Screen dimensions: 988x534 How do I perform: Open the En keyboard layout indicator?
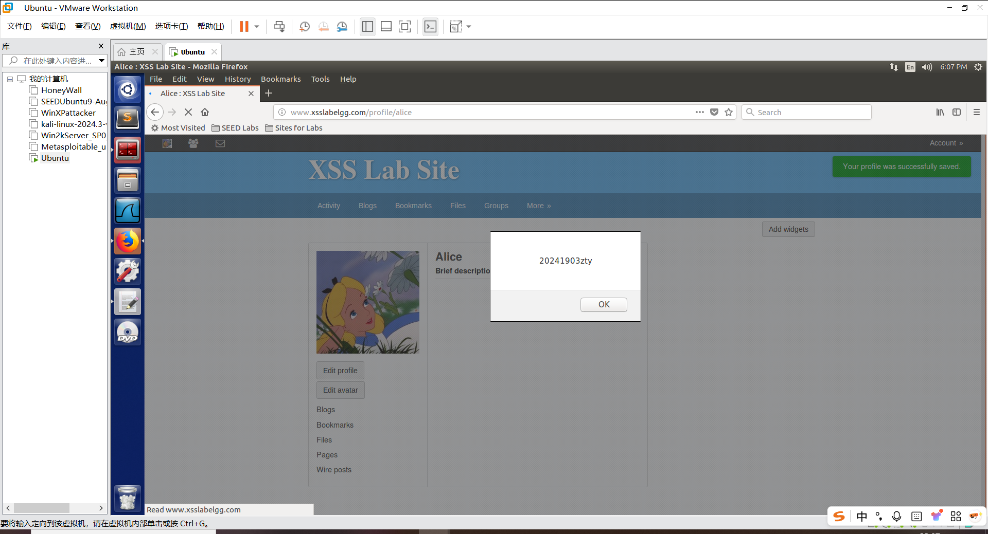click(x=910, y=67)
